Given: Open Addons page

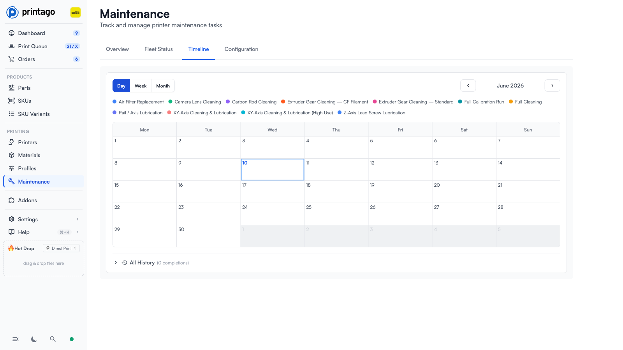Looking at the screenshot, I should coord(44,200).
